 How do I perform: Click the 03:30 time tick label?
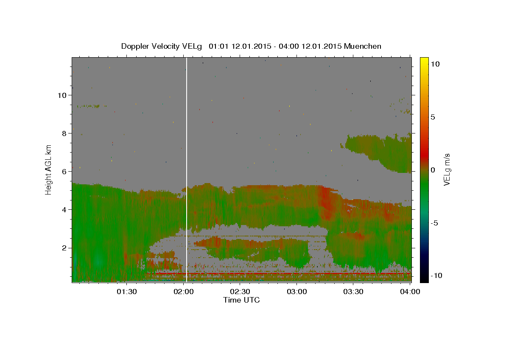pos(353,292)
